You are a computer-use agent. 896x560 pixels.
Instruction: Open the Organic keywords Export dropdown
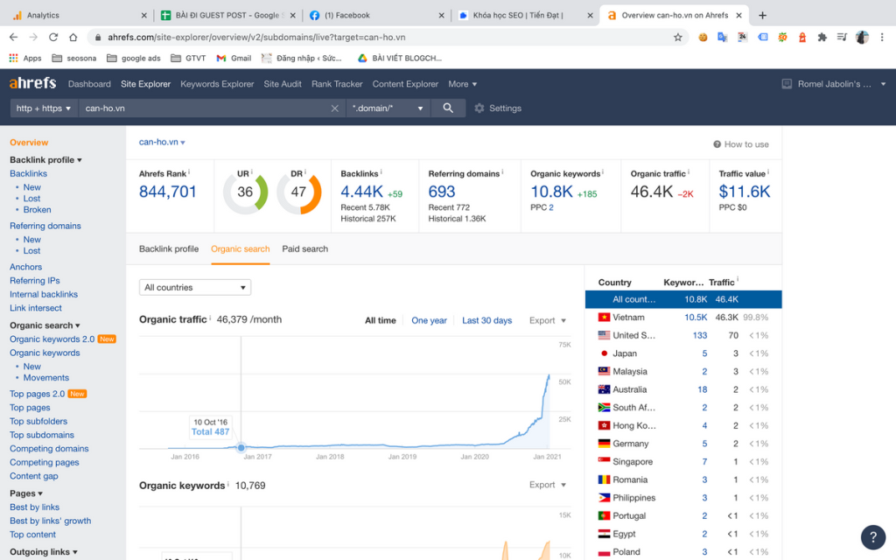[x=548, y=485]
